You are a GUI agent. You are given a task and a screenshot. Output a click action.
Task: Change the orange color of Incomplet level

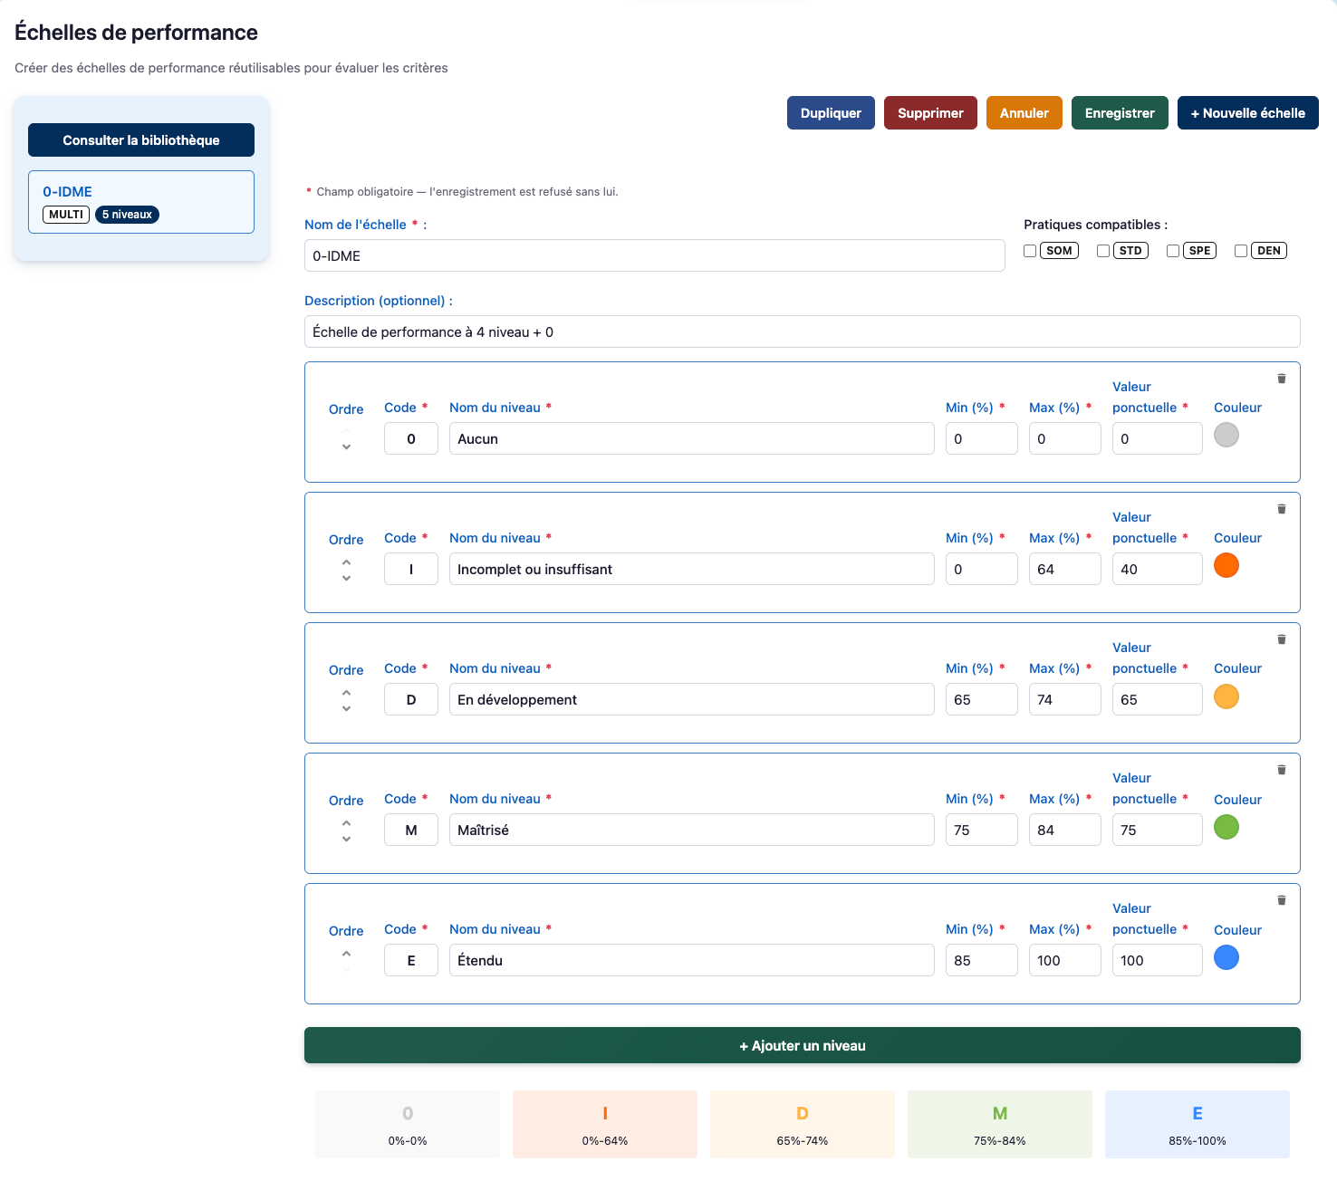pyautogui.click(x=1226, y=566)
